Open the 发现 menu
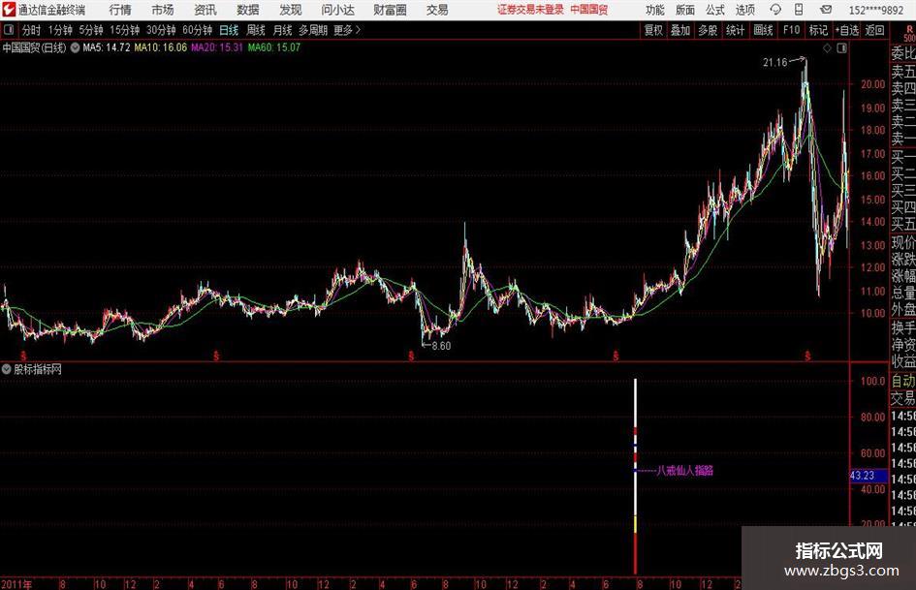This screenshot has height=590, width=916. coord(291,10)
